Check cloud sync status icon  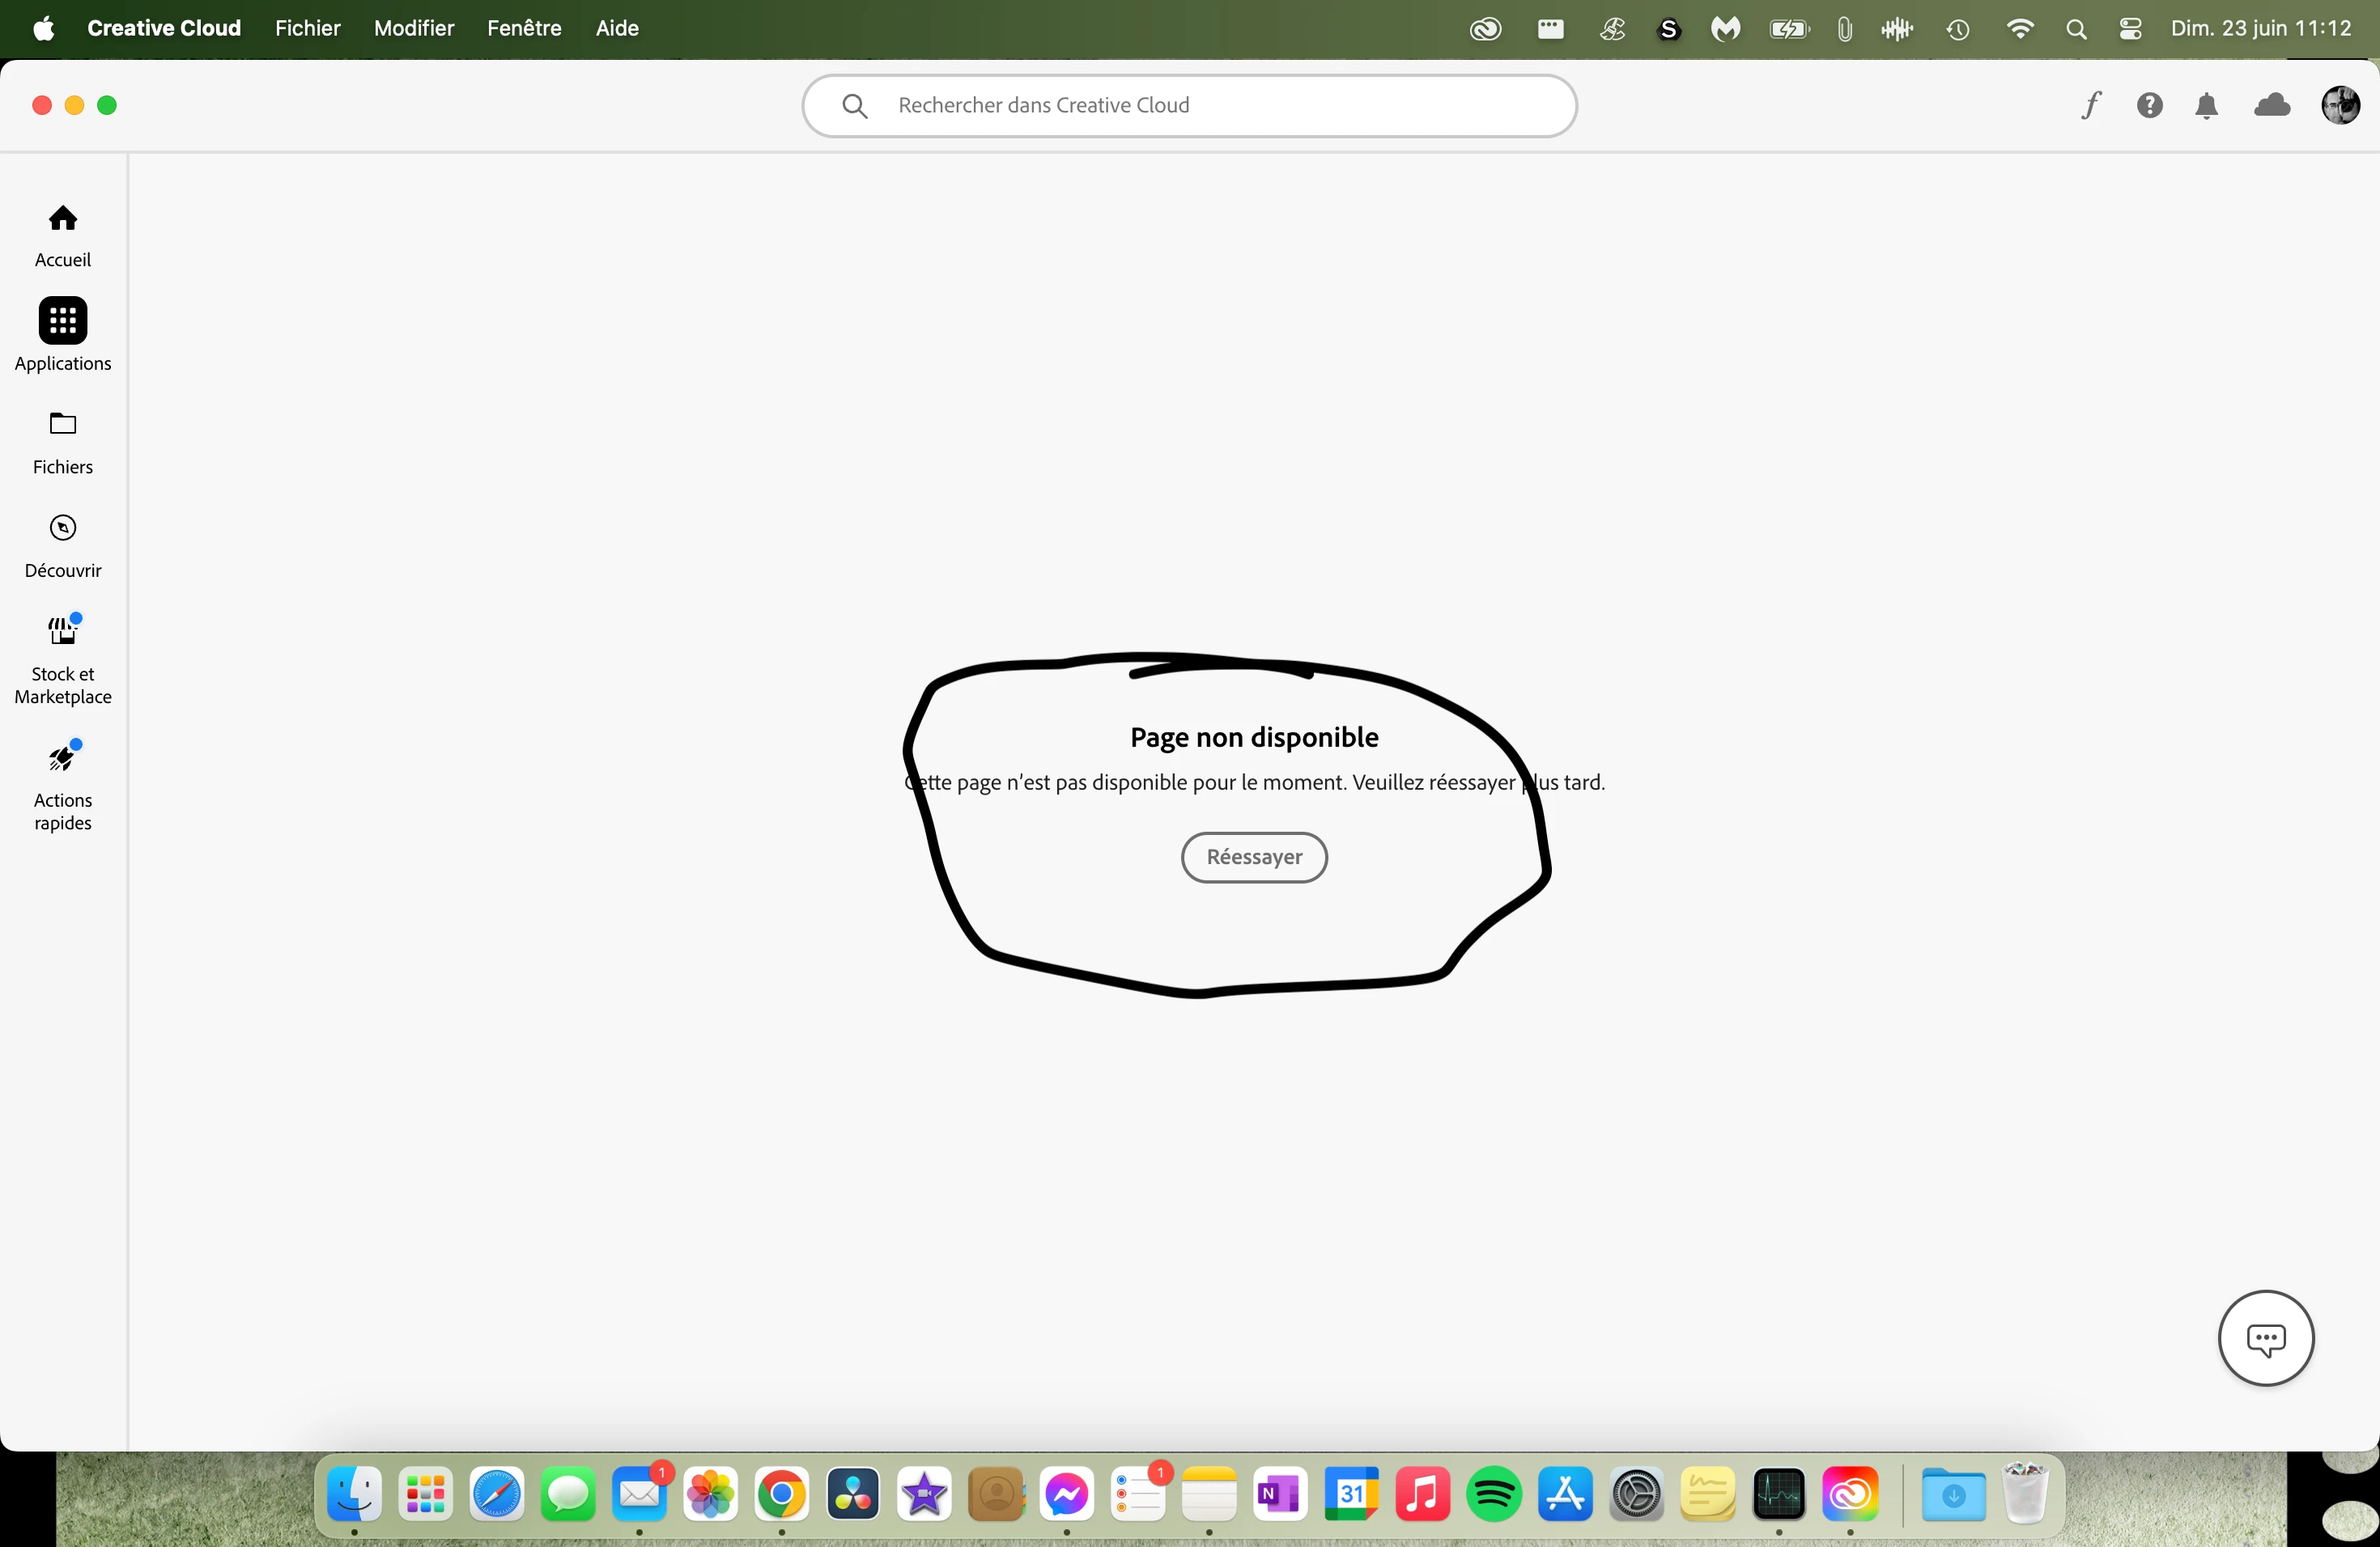[x=2272, y=105]
